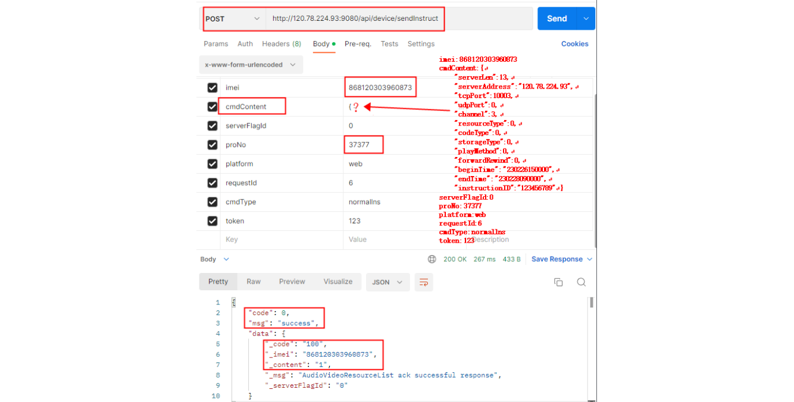Open the Params tab
This screenshot has height=402, width=794.
point(215,44)
